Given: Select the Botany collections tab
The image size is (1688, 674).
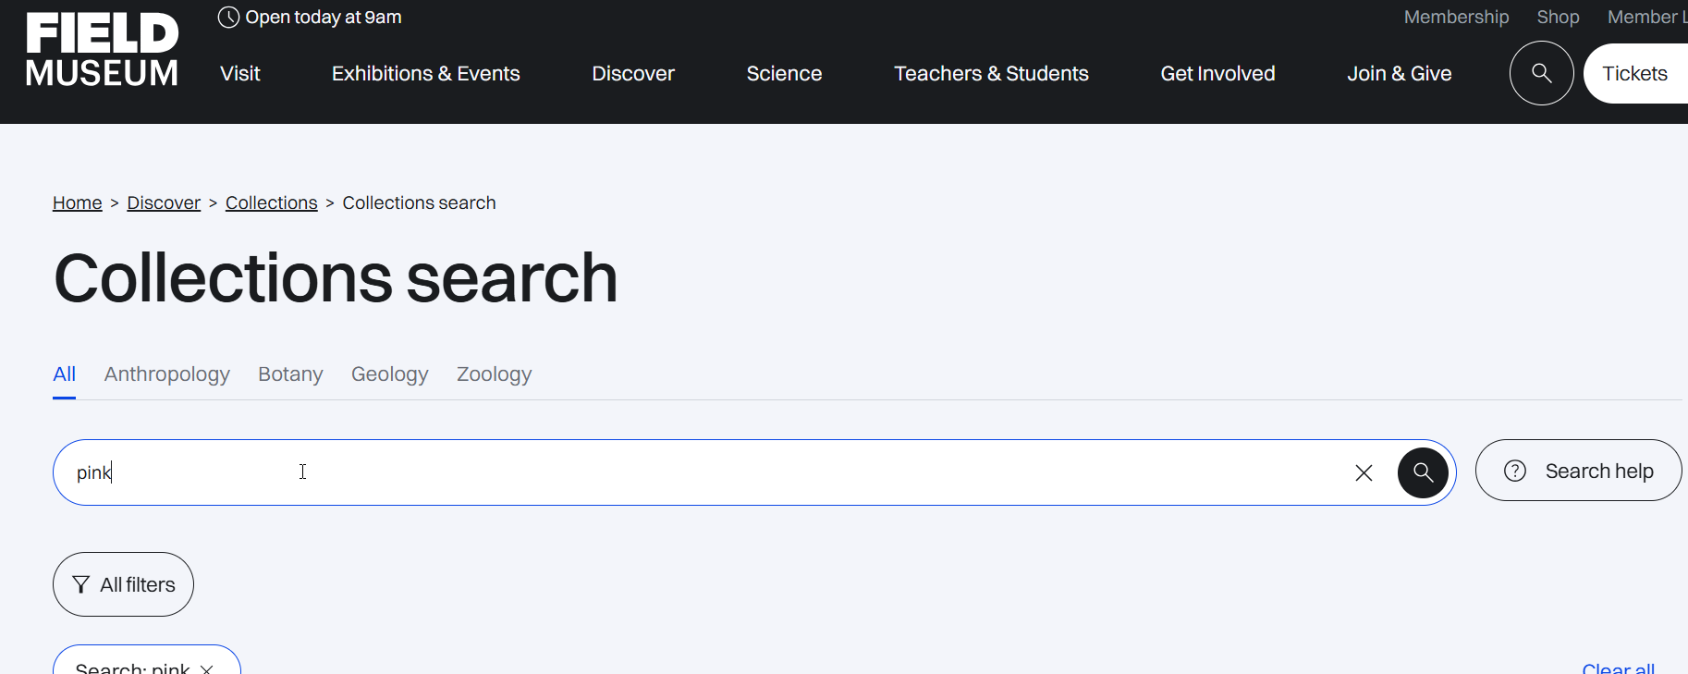Looking at the screenshot, I should [290, 374].
